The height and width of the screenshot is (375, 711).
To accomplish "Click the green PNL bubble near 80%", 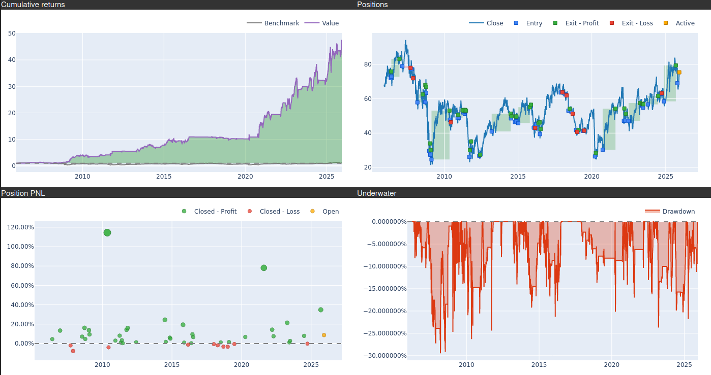I will pyautogui.click(x=263, y=268).
